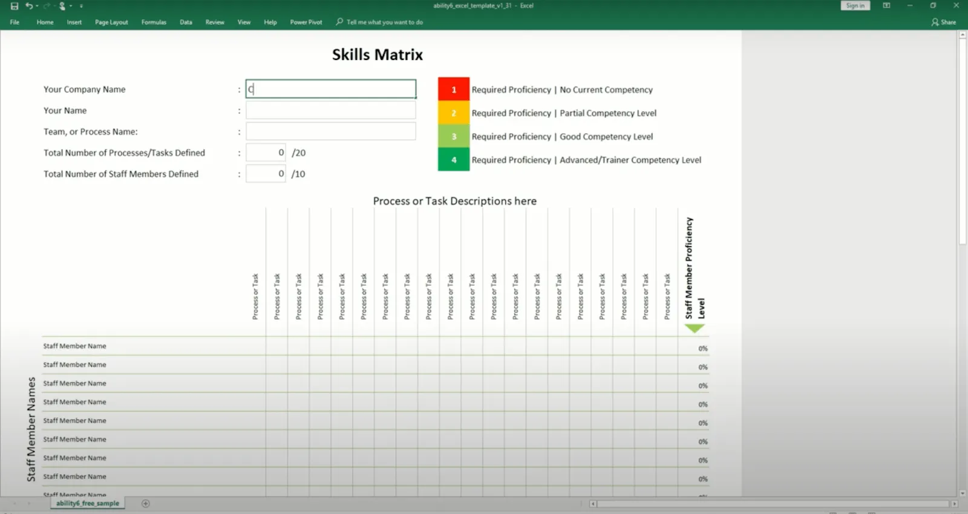Open Customize Quick Access Toolbar dropdown

81,6
